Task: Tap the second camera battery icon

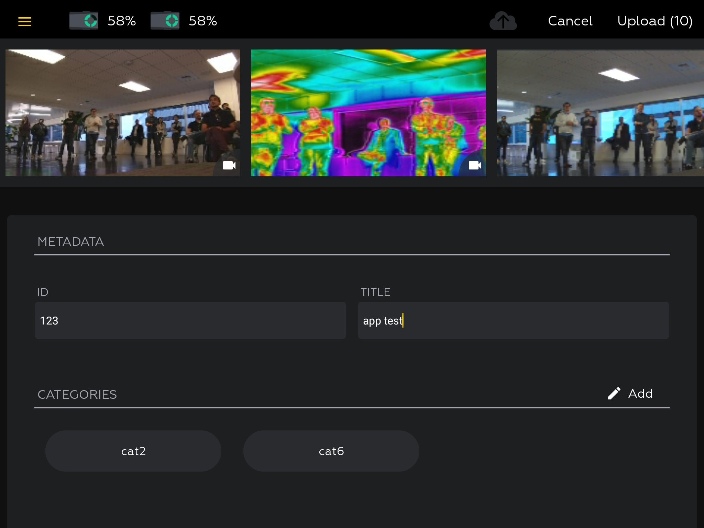Action: pos(165,21)
